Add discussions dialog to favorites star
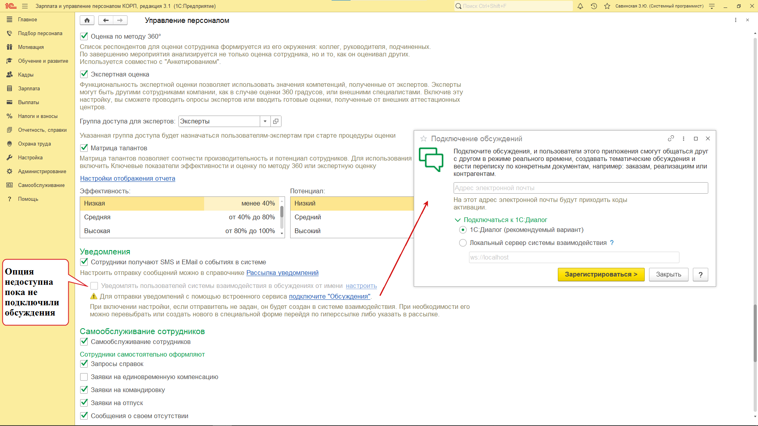This screenshot has height=426, width=758. pyautogui.click(x=424, y=139)
